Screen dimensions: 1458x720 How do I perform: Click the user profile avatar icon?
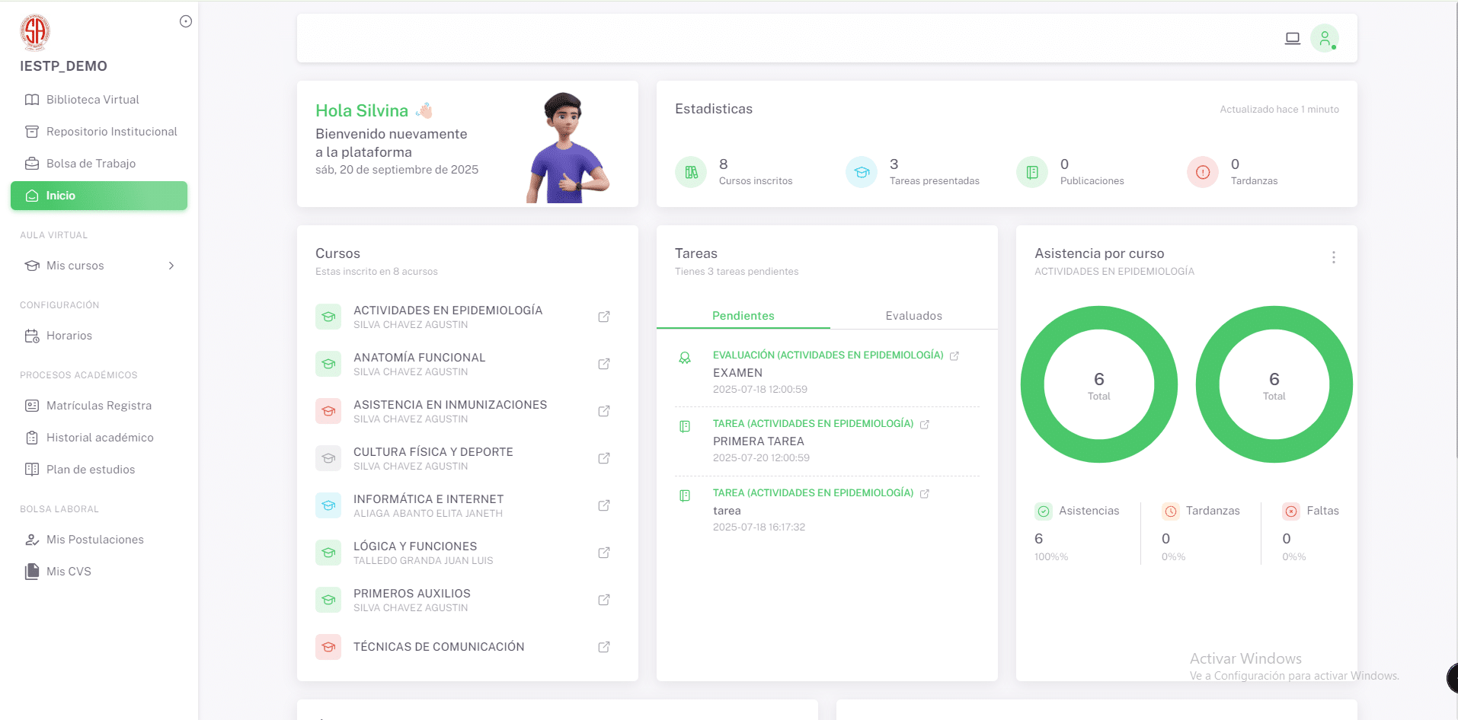(x=1324, y=38)
